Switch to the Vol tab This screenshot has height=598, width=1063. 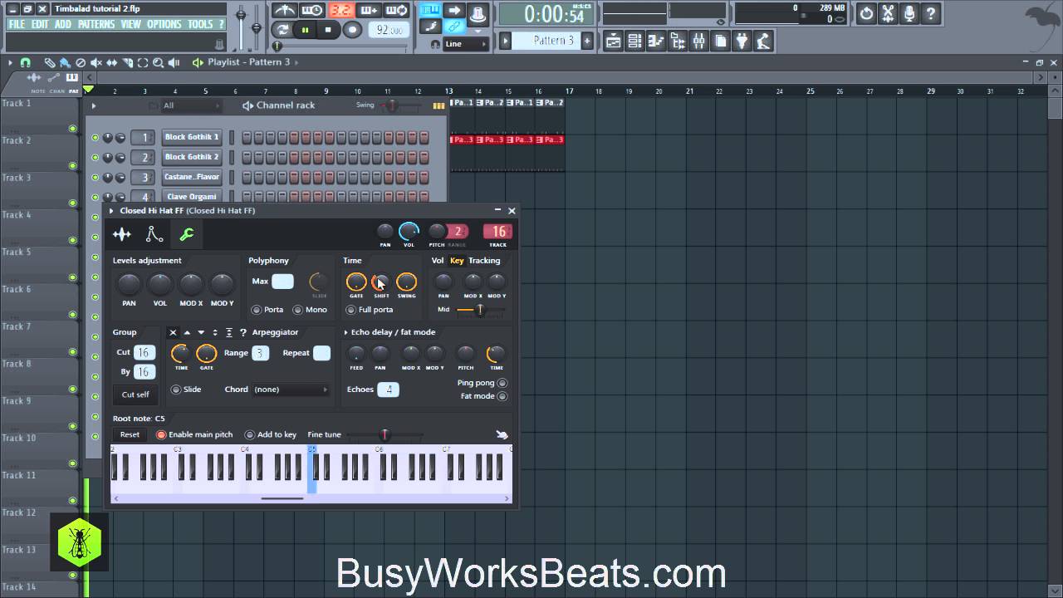[438, 261]
